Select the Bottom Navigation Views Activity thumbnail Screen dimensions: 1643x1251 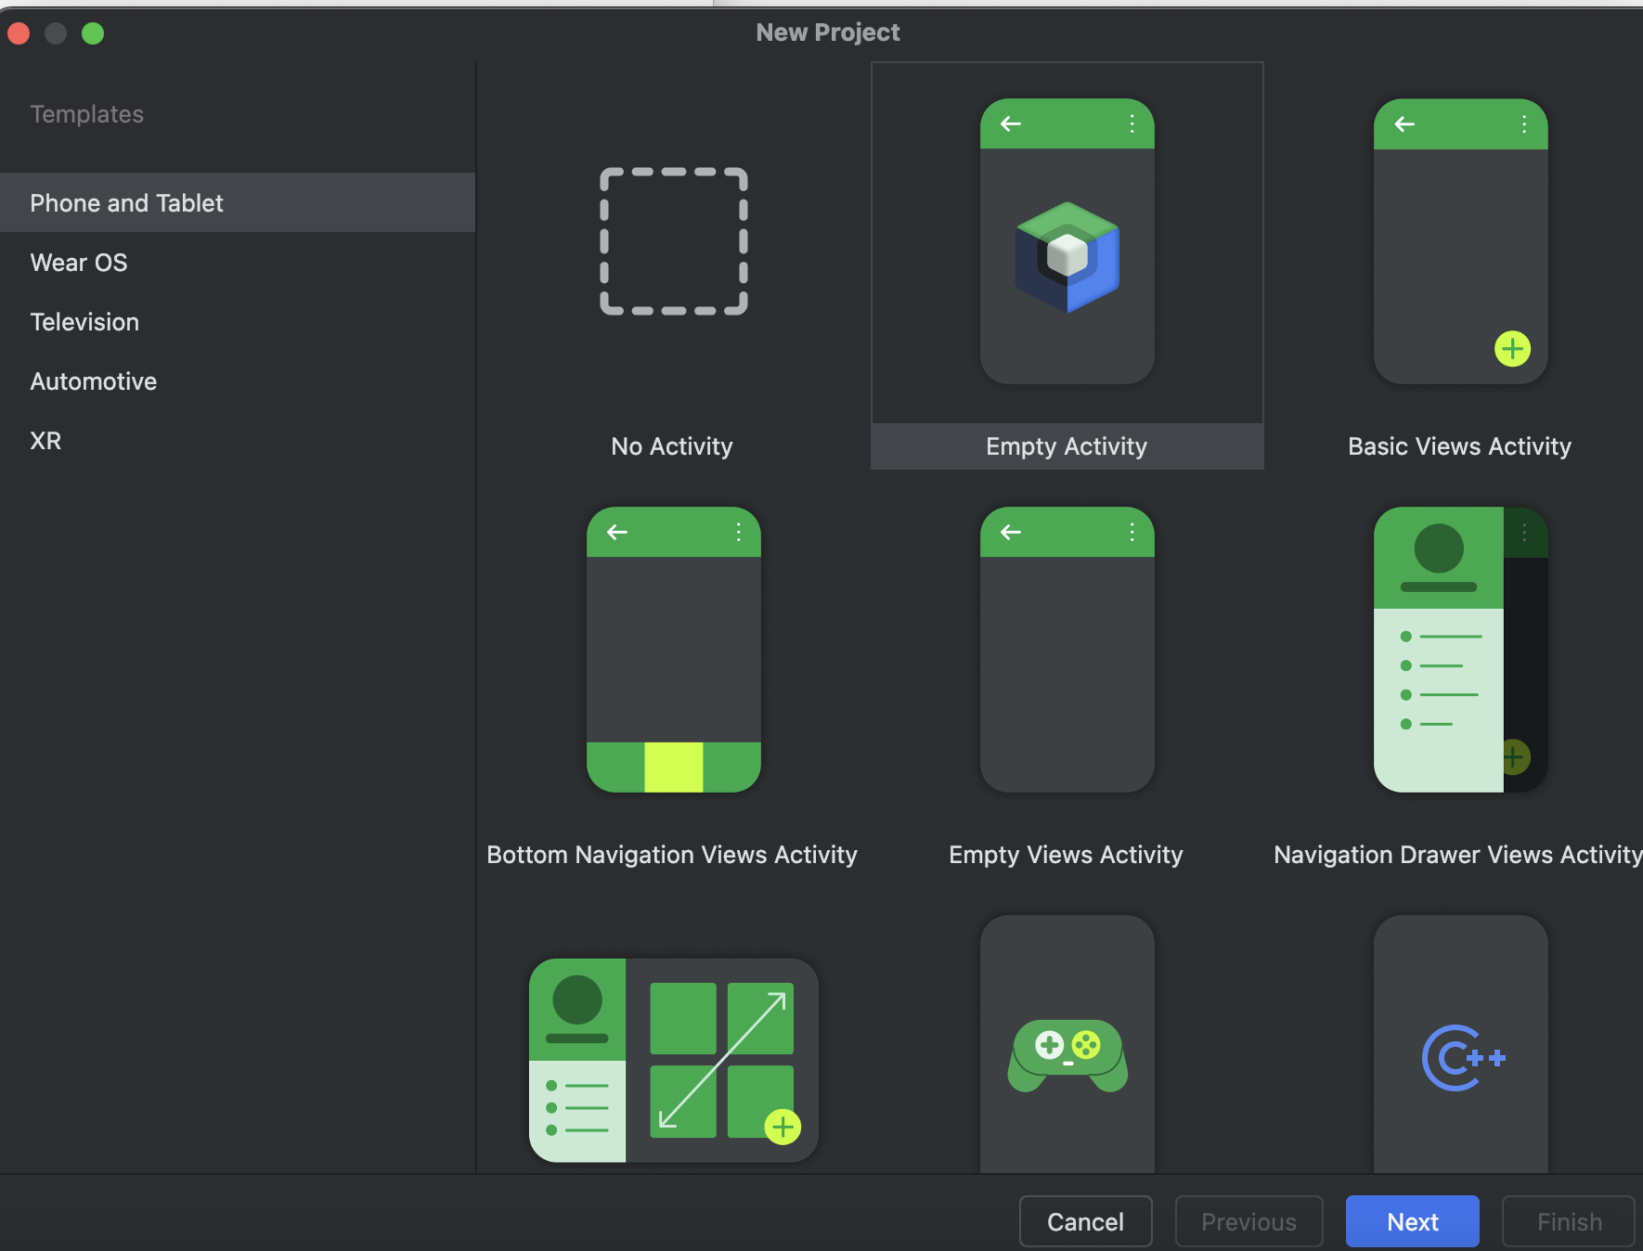[x=674, y=650]
